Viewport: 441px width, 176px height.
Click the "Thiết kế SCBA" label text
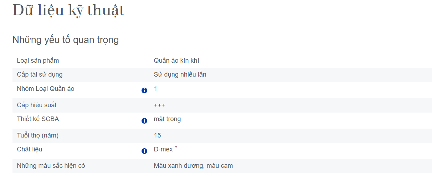[x=38, y=119]
